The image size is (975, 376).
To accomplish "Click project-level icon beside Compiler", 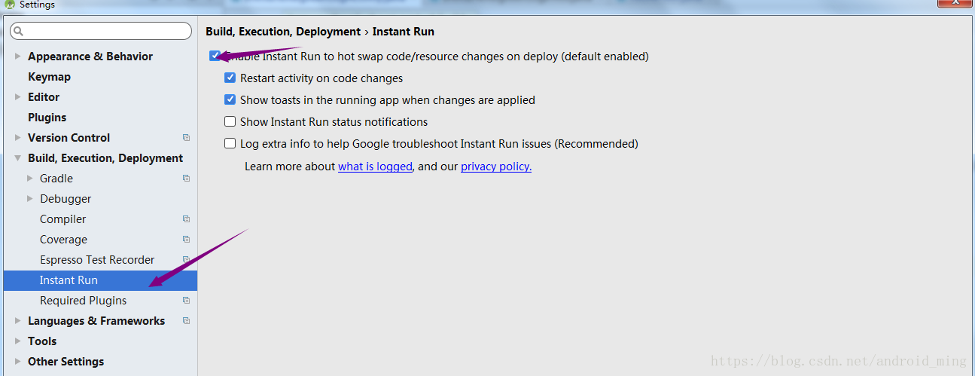I will (186, 219).
